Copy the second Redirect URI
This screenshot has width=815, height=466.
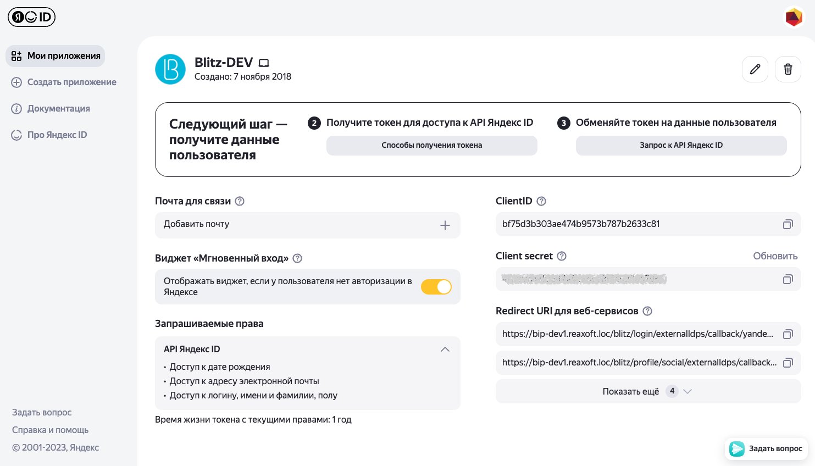pyautogui.click(x=788, y=363)
